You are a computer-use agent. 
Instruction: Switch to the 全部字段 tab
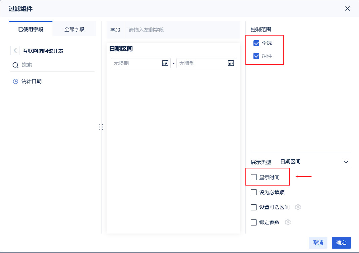(x=74, y=29)
